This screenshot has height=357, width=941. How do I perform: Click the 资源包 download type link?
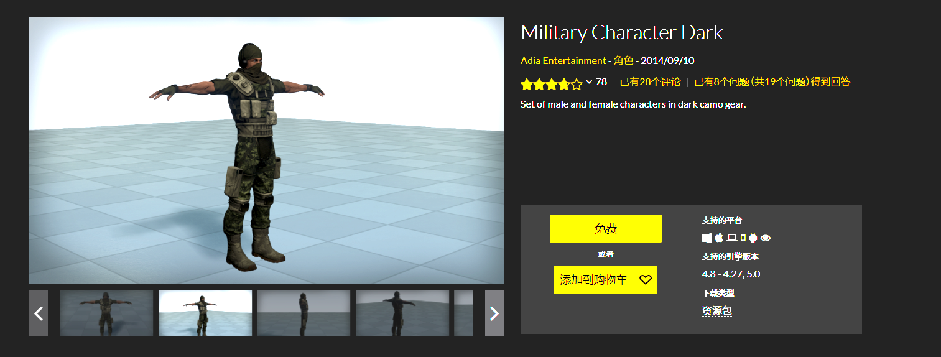pyautogui.click(x=717, y=311)
